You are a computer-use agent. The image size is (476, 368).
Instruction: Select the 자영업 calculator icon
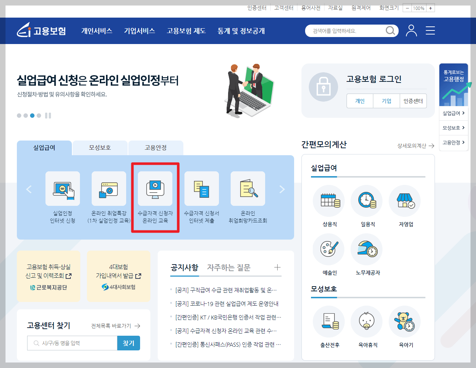(x=405, y=201)
